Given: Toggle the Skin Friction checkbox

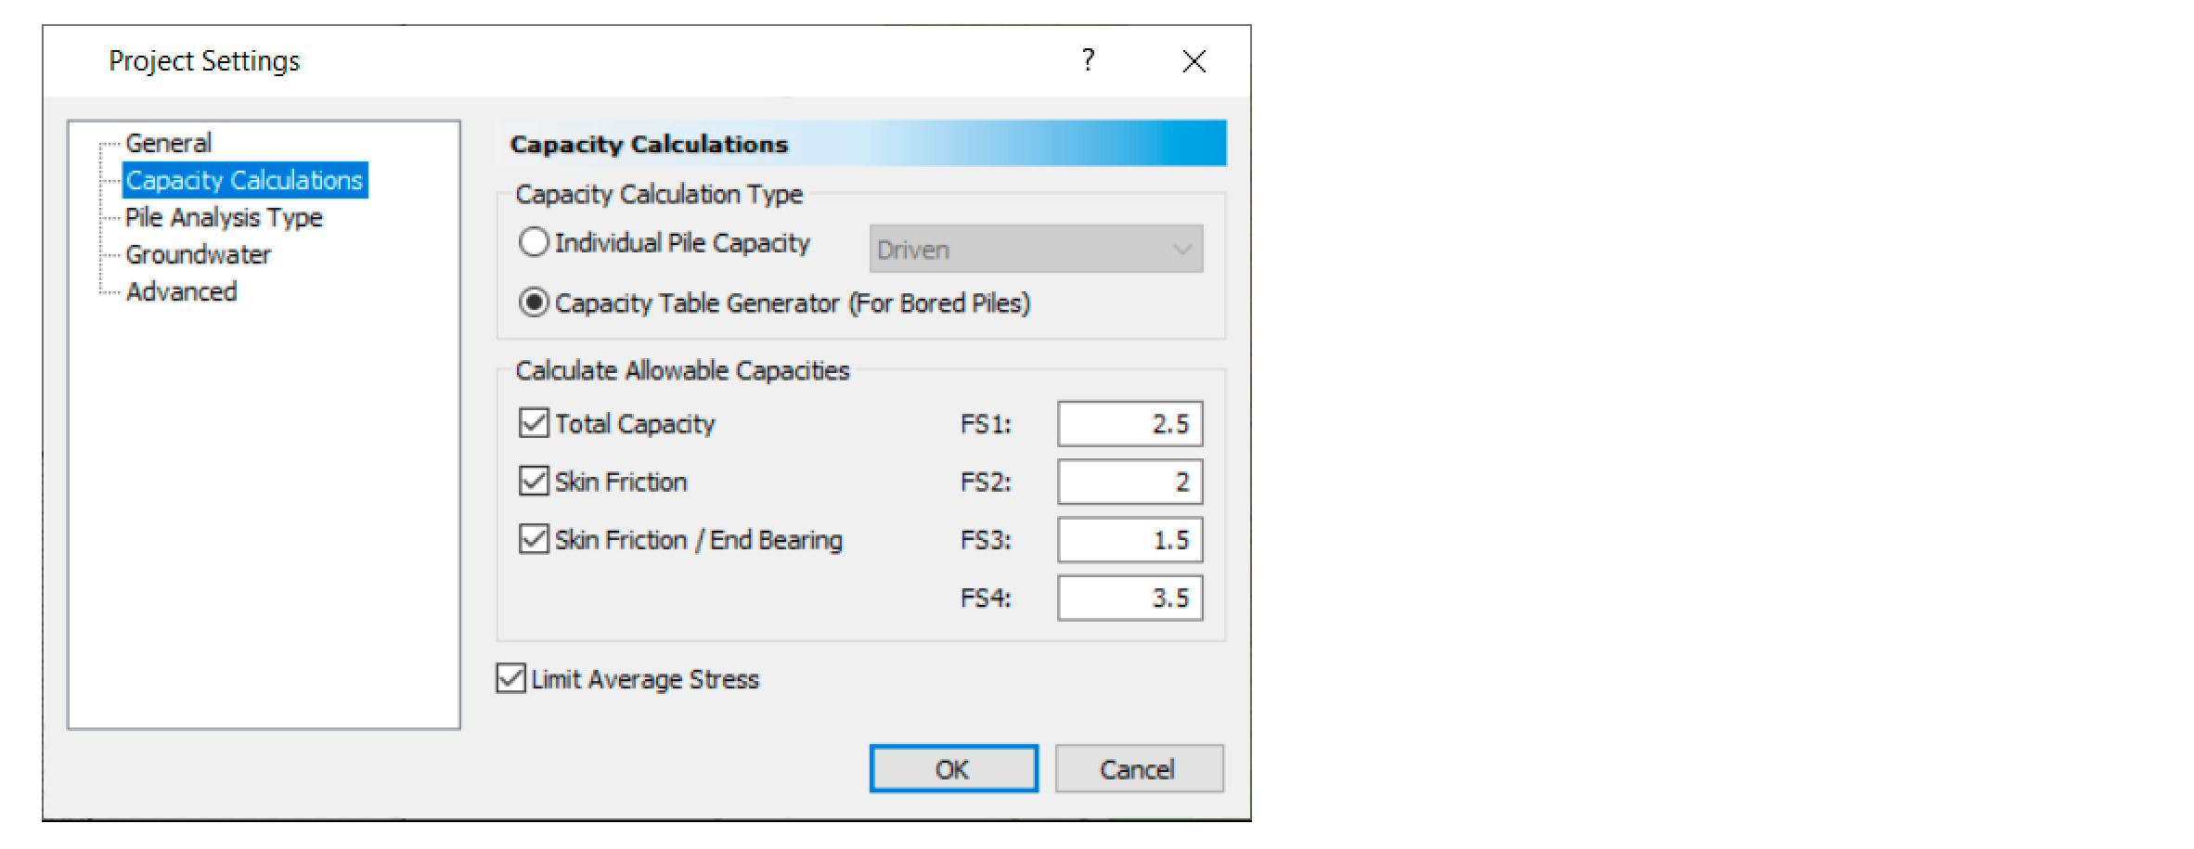Looking at the screenshot, I should click(534, 481).
